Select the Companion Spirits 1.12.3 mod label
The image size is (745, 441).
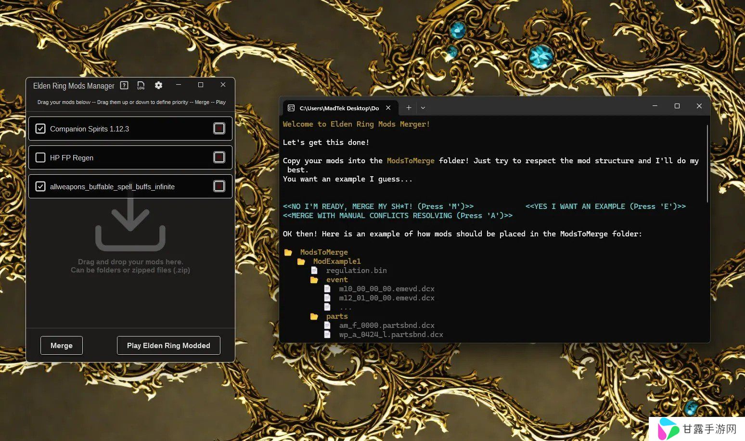click(90, 129)
